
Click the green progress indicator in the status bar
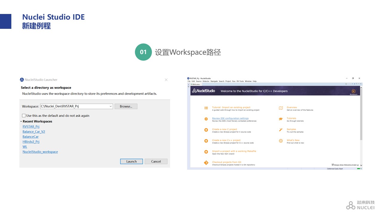coord(359,169)
